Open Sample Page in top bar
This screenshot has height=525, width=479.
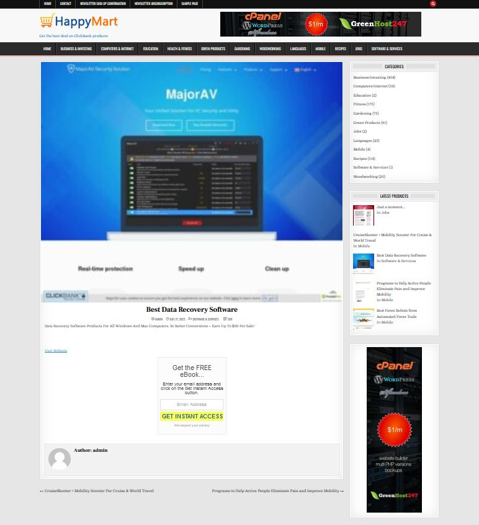pos(190,4)
